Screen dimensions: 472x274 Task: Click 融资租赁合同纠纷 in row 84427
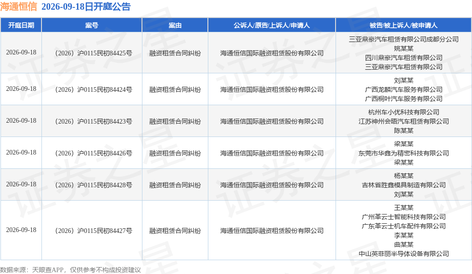175,231
